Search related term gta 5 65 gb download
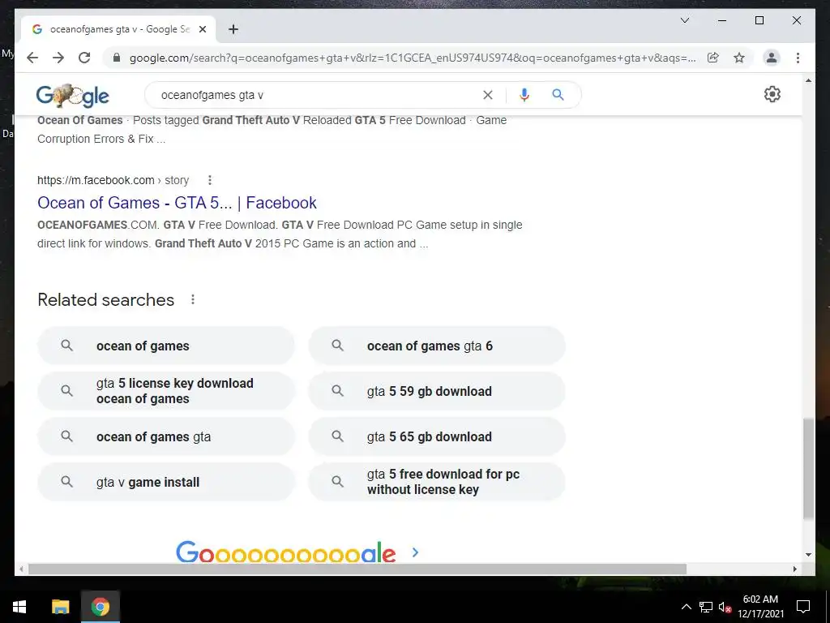Viewport: 830px width, 623px height. [x=437, y=436]
